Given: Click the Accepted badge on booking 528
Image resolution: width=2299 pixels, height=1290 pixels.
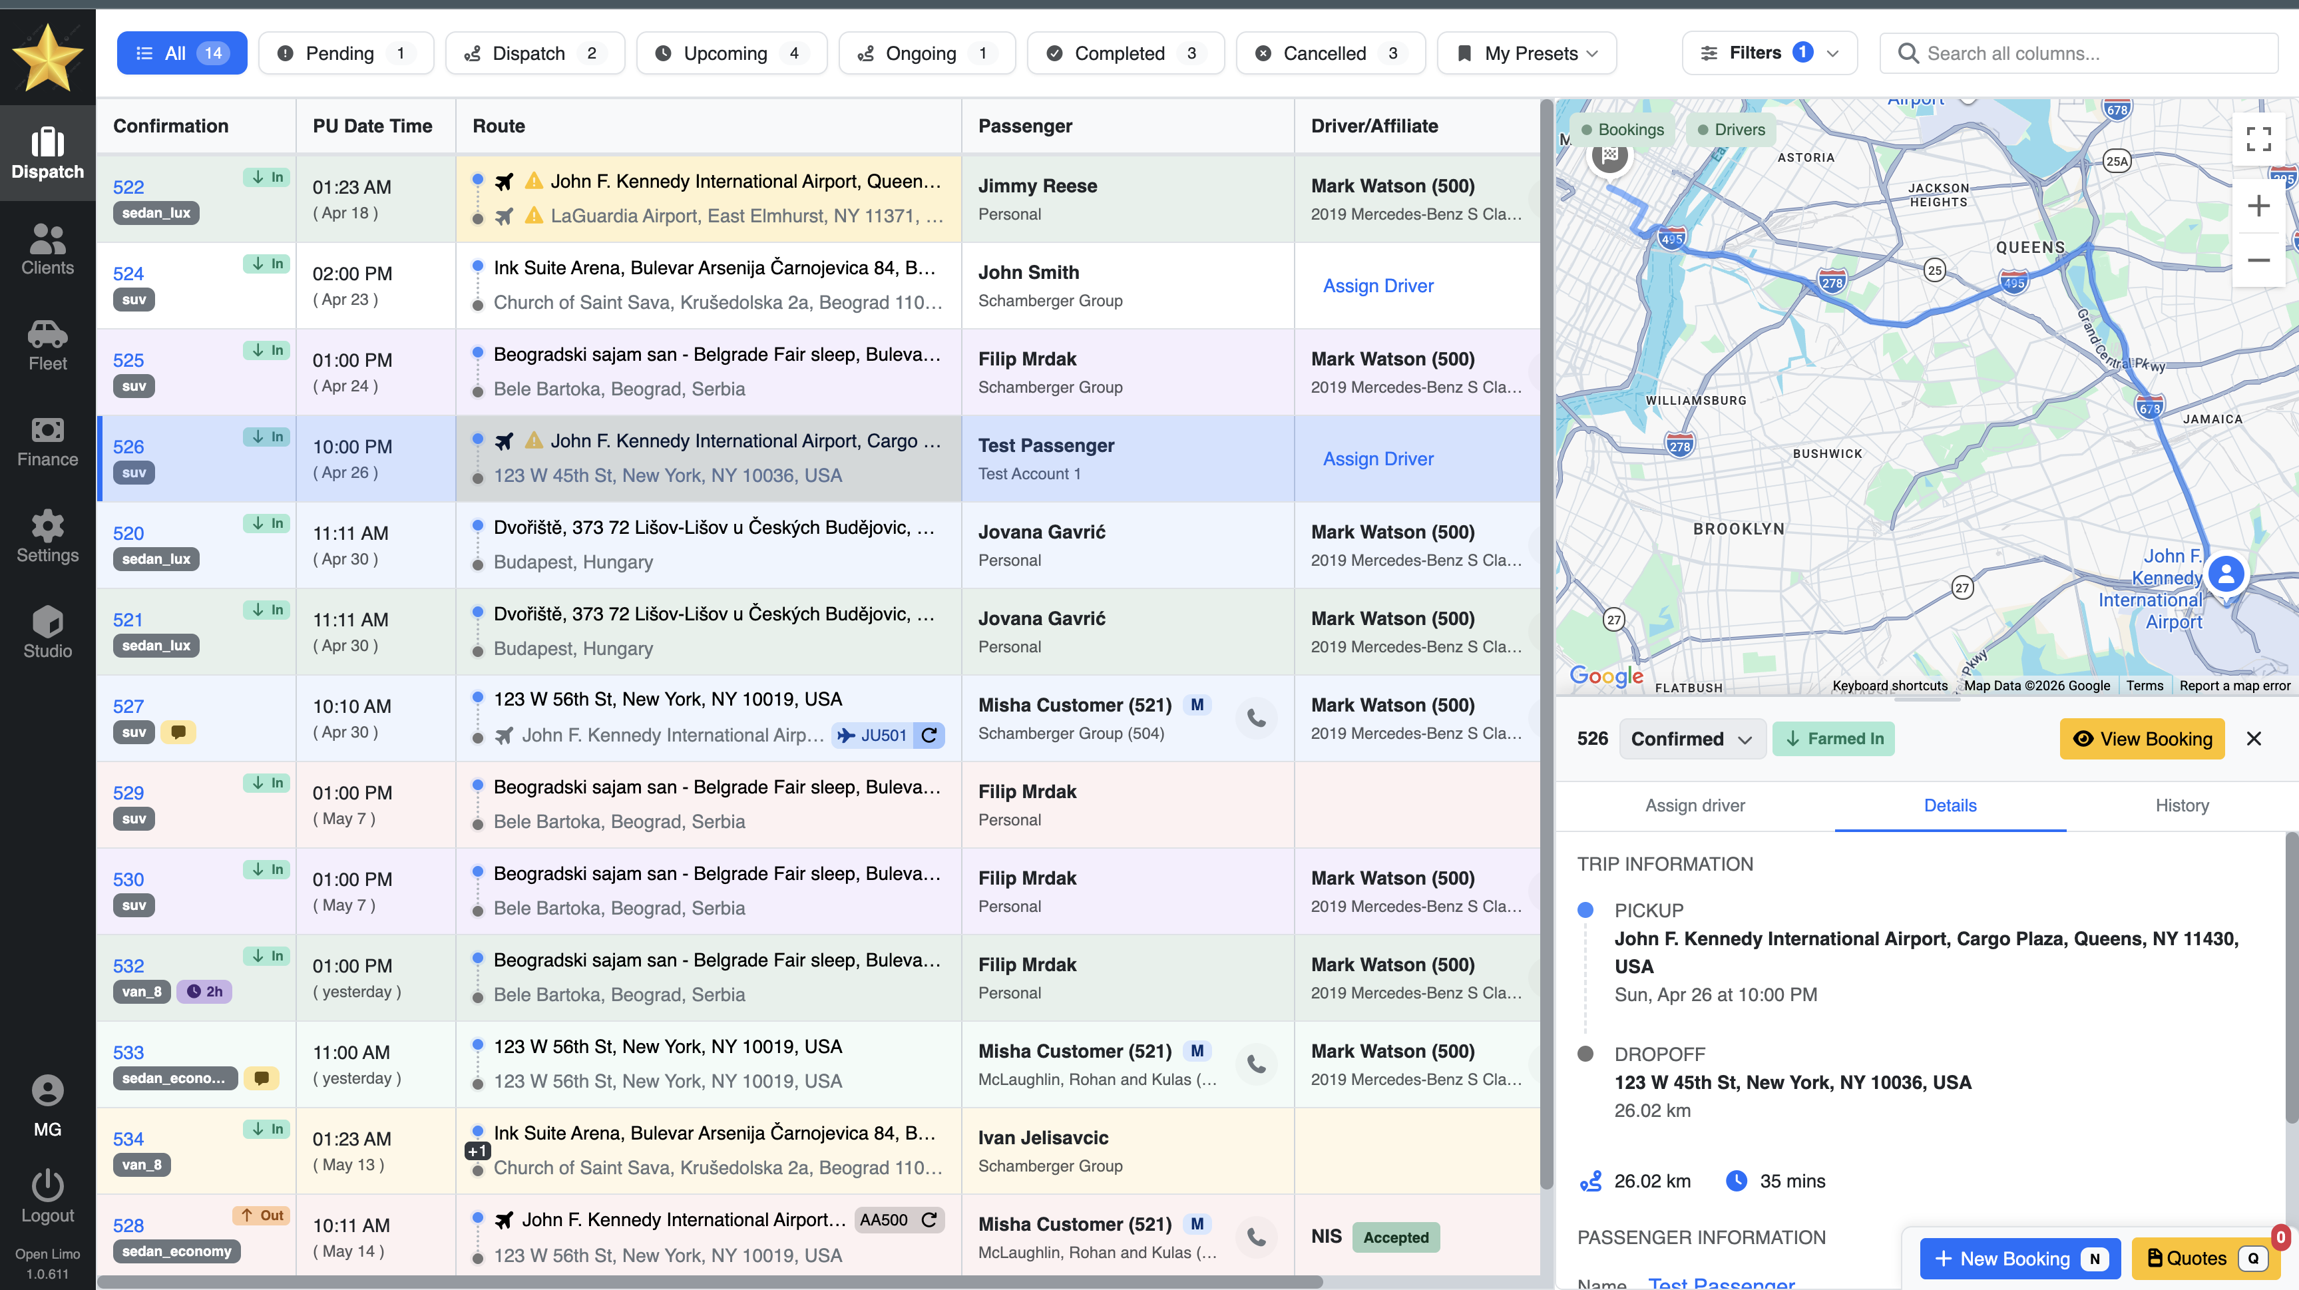Looking at the screenshot, I should click(x=1396, y=1237).
